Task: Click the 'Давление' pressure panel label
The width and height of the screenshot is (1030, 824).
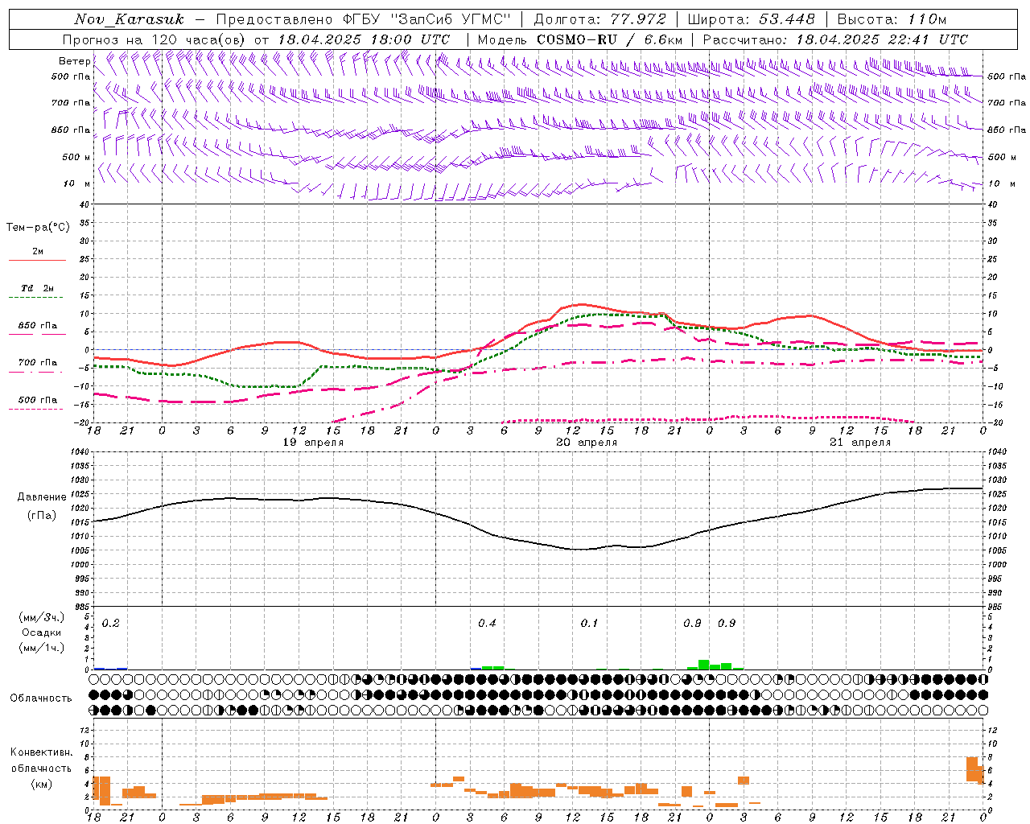Action: 42,497
